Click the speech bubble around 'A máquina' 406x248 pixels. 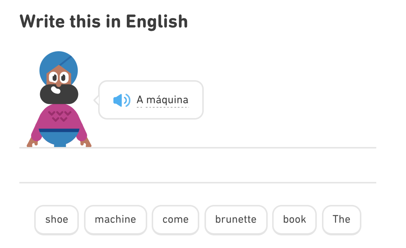(x=151, y=100)
